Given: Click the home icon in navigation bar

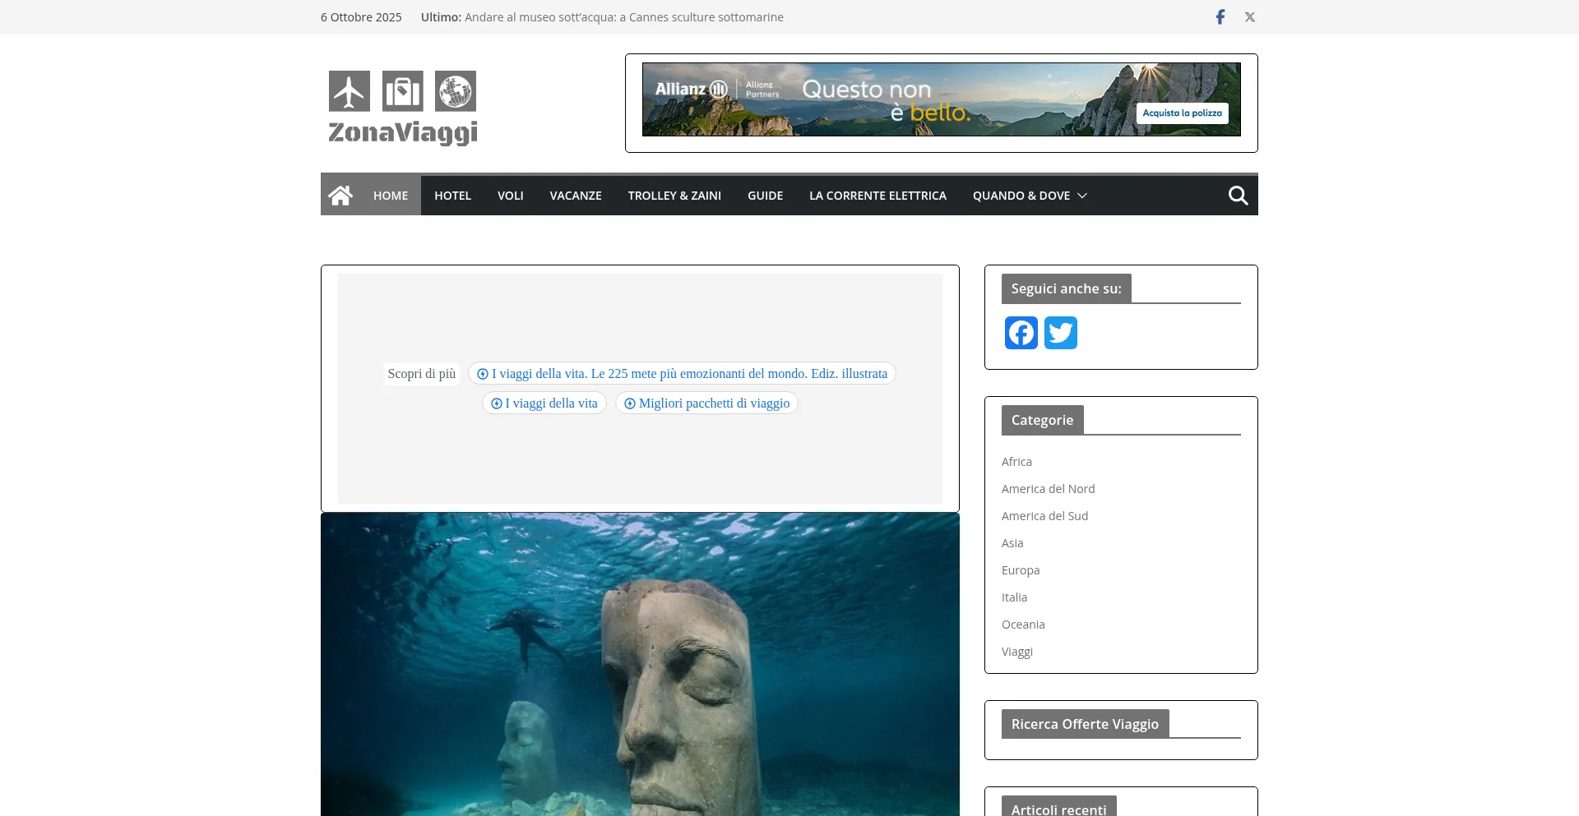Looking at the screenshot, I should [340, 196].
